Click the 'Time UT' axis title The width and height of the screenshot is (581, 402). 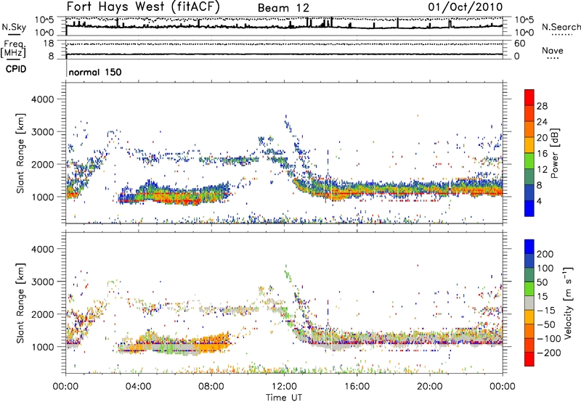pyautogui.click(x=284, y=398)
